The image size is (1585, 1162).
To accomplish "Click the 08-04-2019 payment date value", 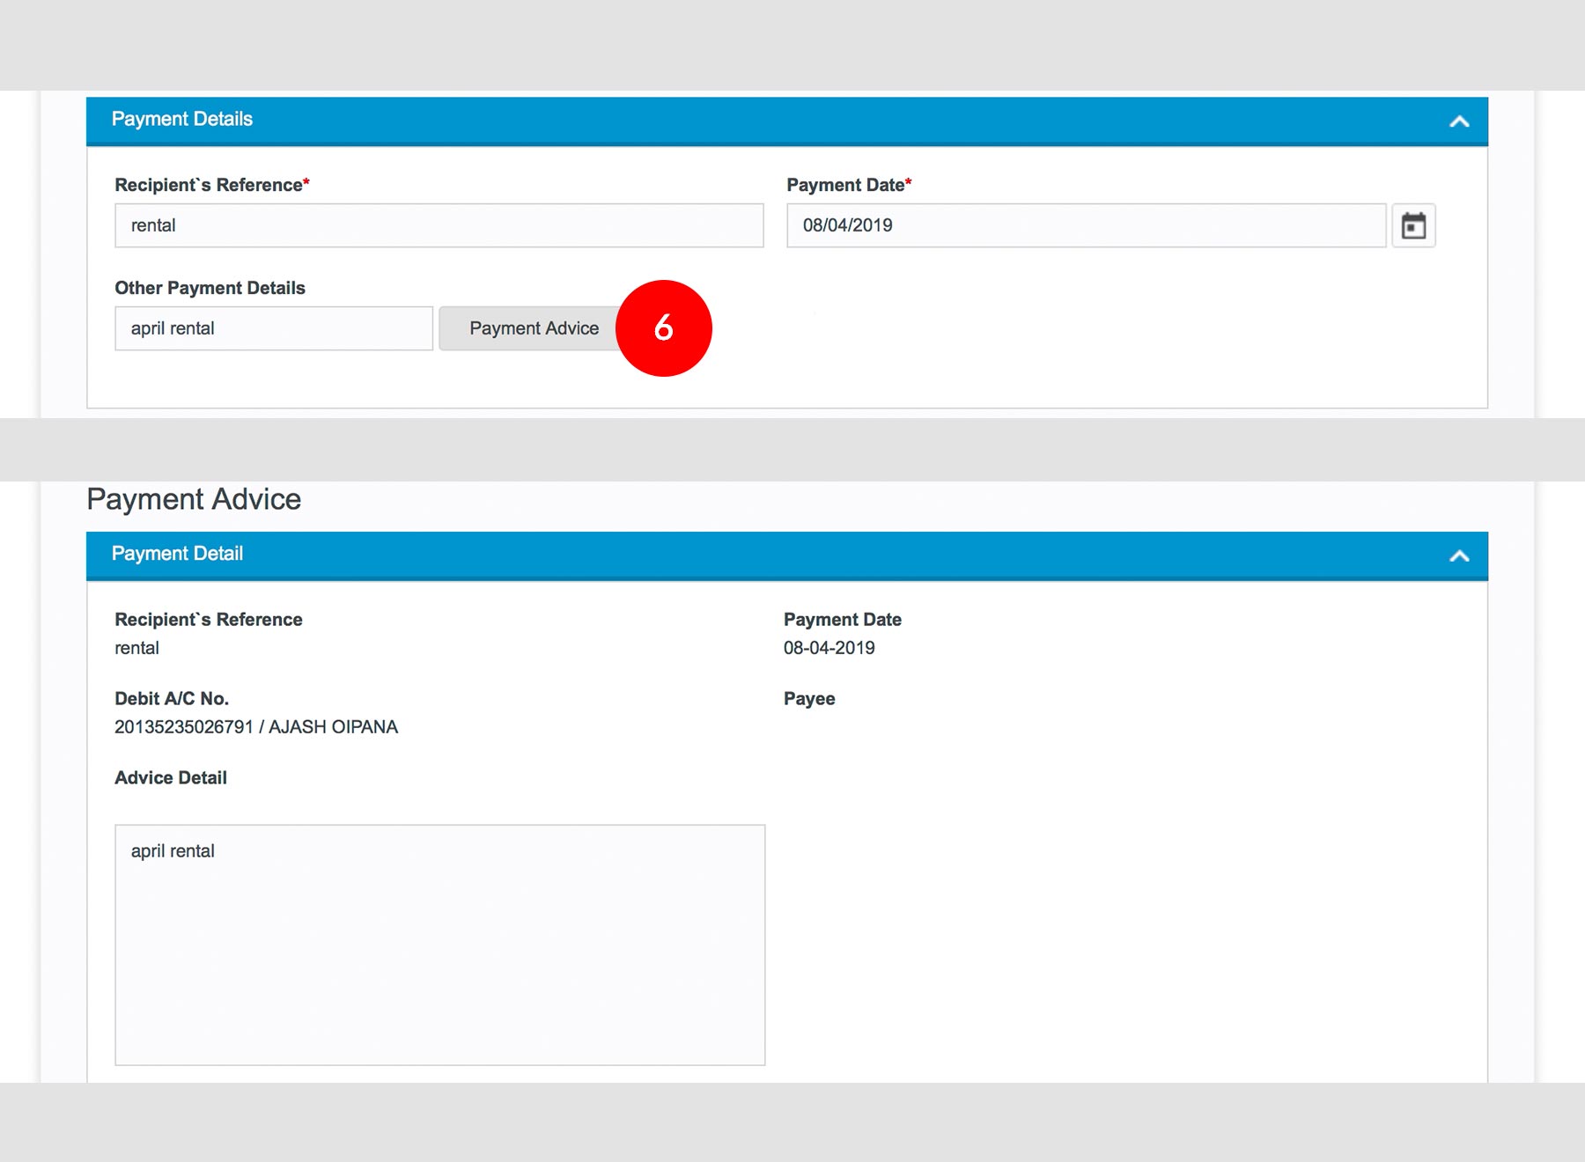I will (x=829, y=648).
